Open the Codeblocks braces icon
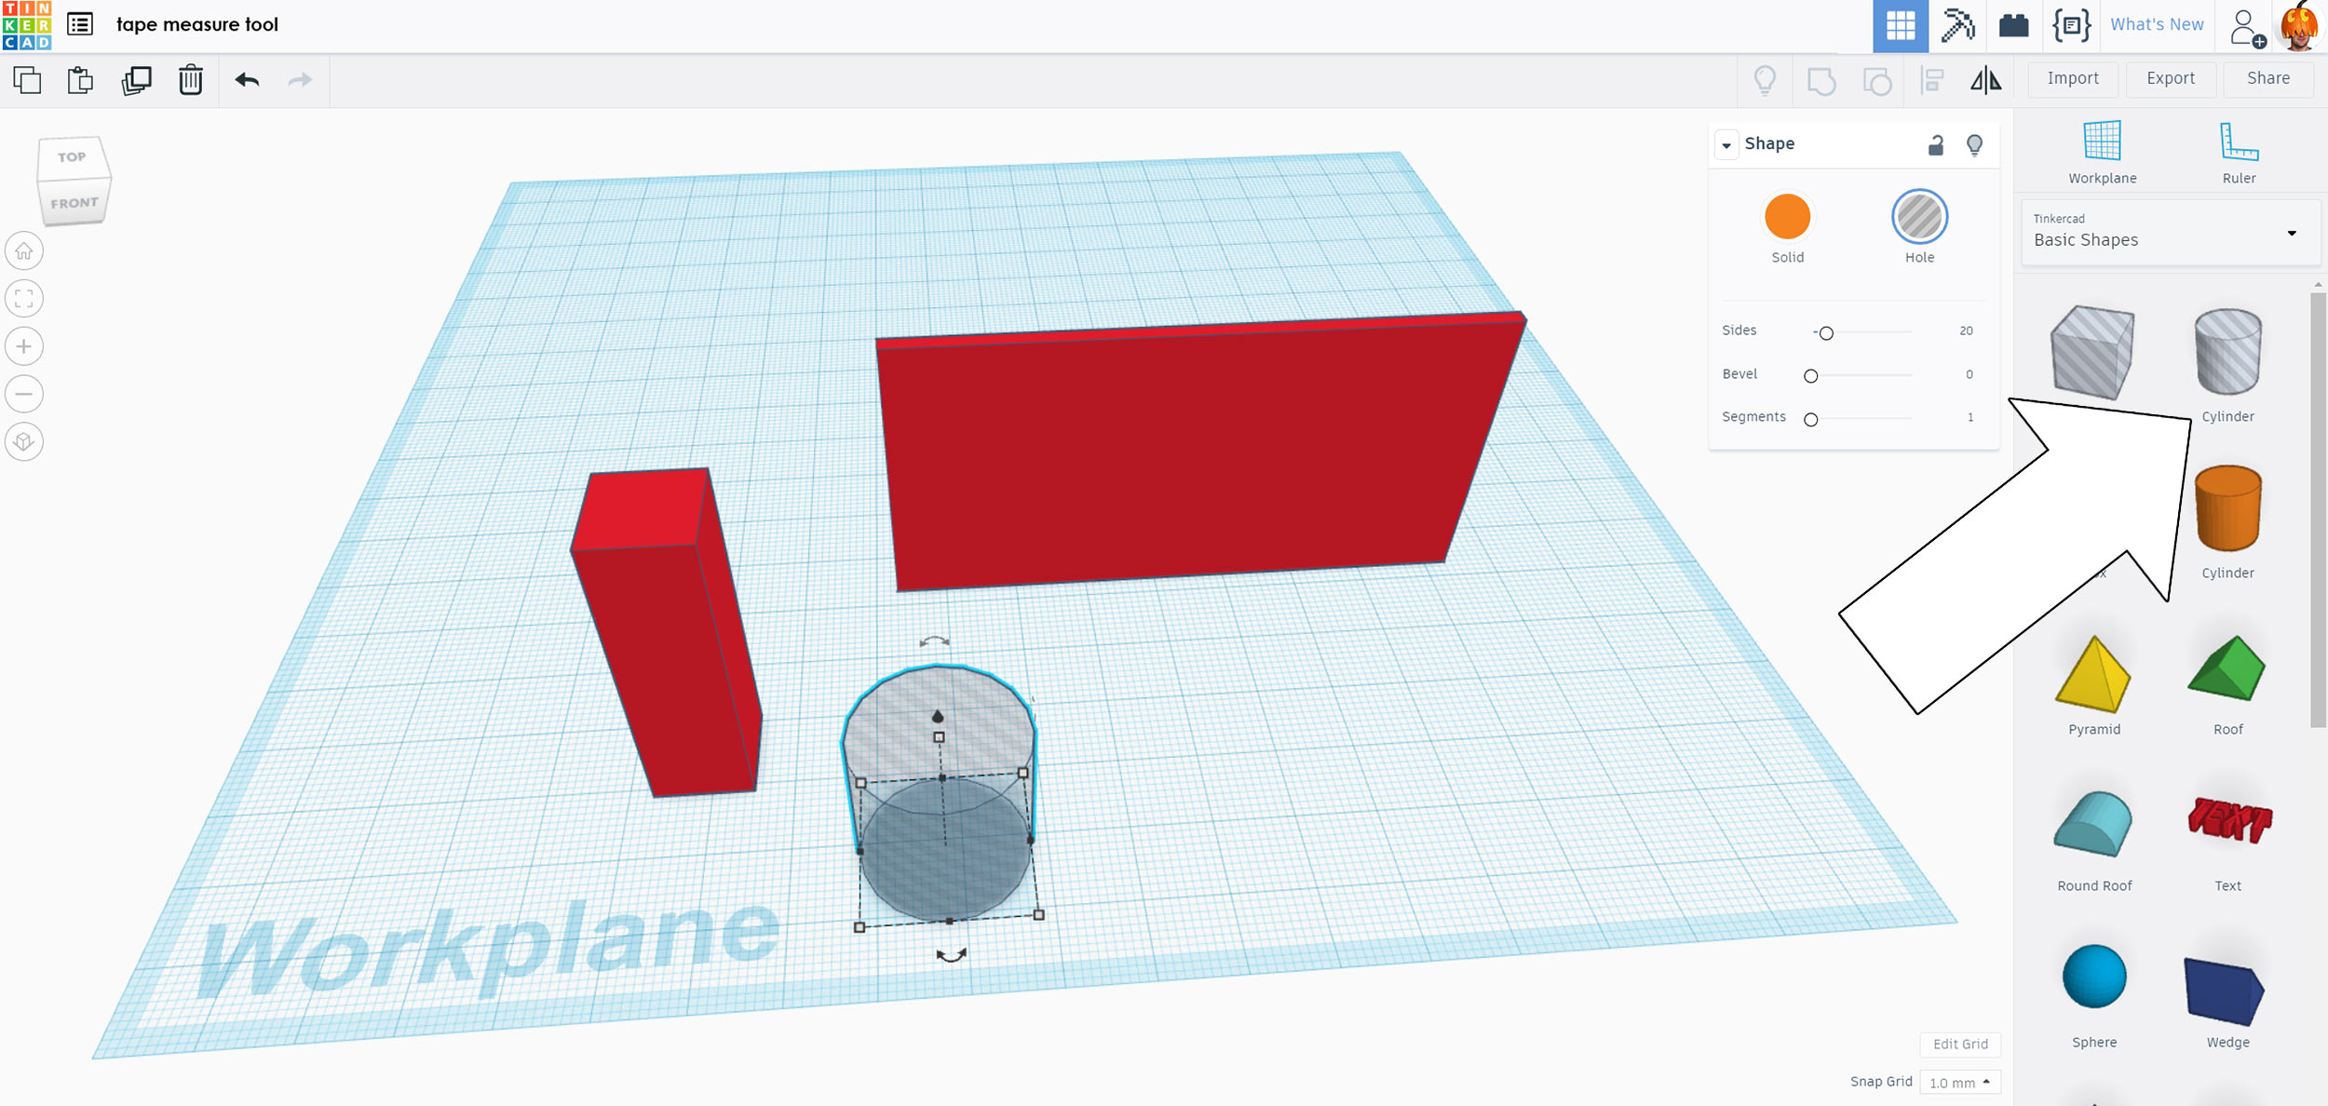2328x1106 pixels. 2072,25
